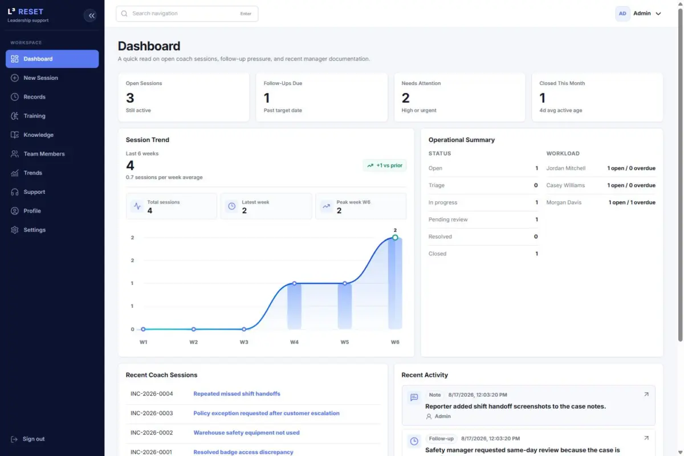The width and height of the screenshot is (684, 456).
Task: Click the Sign out arrow icon
Action: (14, 439)
